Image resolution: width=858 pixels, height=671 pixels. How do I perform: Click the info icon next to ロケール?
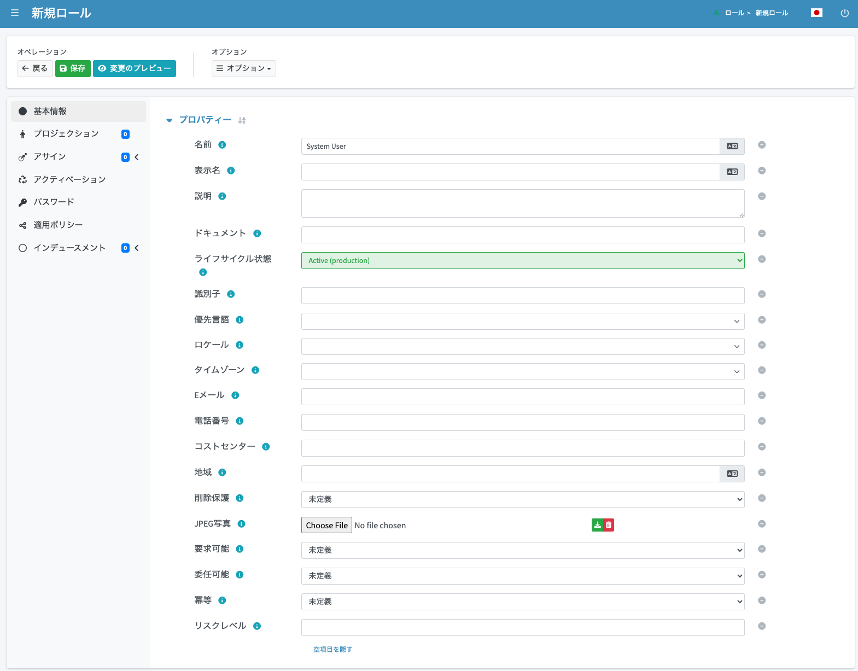click(x=240, y=345)
